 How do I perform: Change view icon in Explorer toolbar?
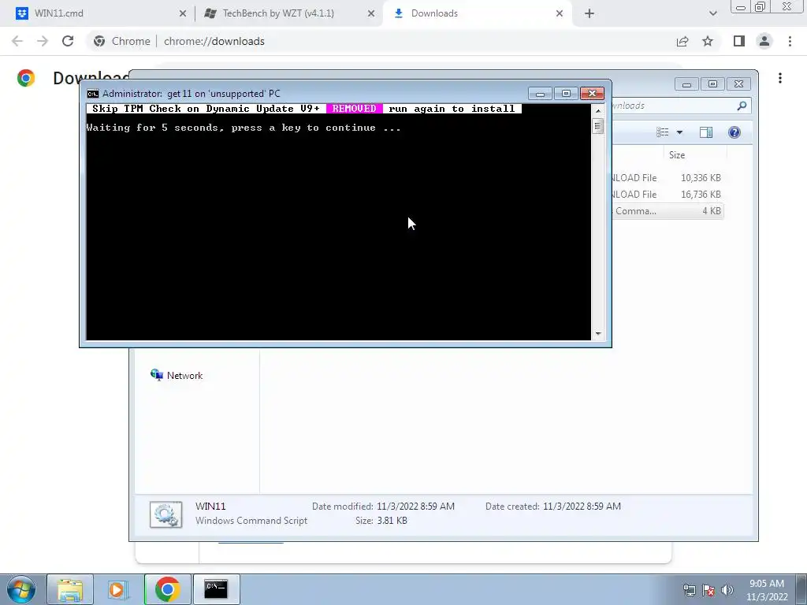(x=662, y=132)
